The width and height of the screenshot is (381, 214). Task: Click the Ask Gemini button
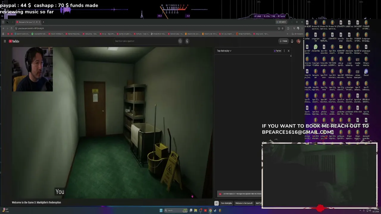[x=281, y=22]
